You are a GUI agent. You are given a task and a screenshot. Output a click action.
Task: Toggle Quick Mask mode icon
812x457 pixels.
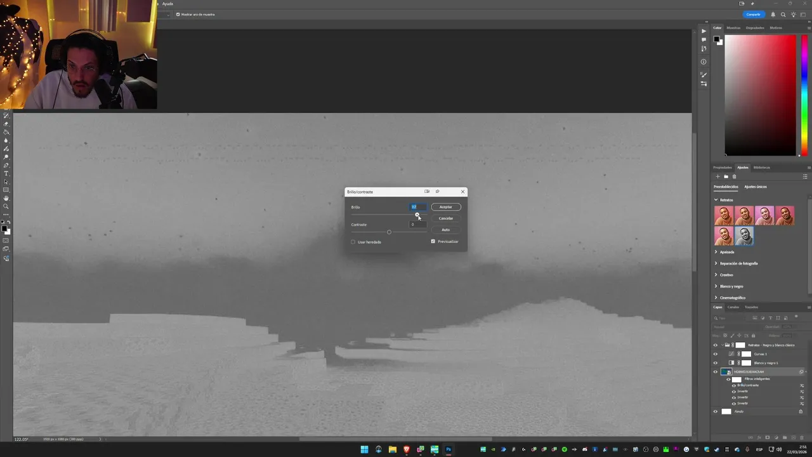point(6,240)
